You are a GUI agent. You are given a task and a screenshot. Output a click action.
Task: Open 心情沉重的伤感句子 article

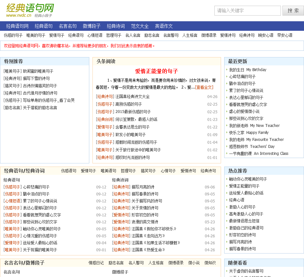(x=40, y=236)
